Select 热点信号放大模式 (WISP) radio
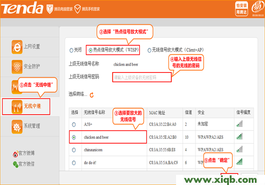Viewport: 265px width, 185px height. click(91, 50)
